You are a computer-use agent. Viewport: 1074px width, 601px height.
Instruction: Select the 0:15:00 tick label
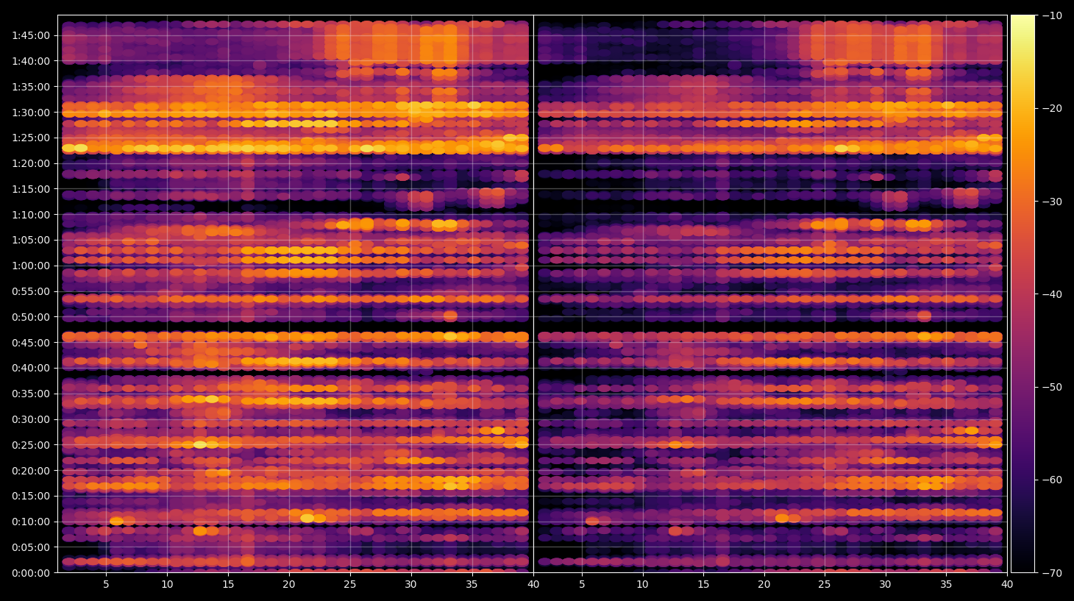click(31, 496)
